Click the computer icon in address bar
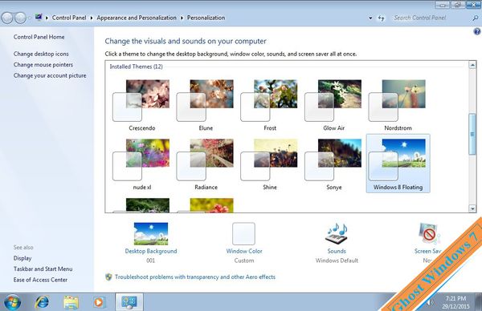This screenshot has height=311, width=482. (39, 17)
